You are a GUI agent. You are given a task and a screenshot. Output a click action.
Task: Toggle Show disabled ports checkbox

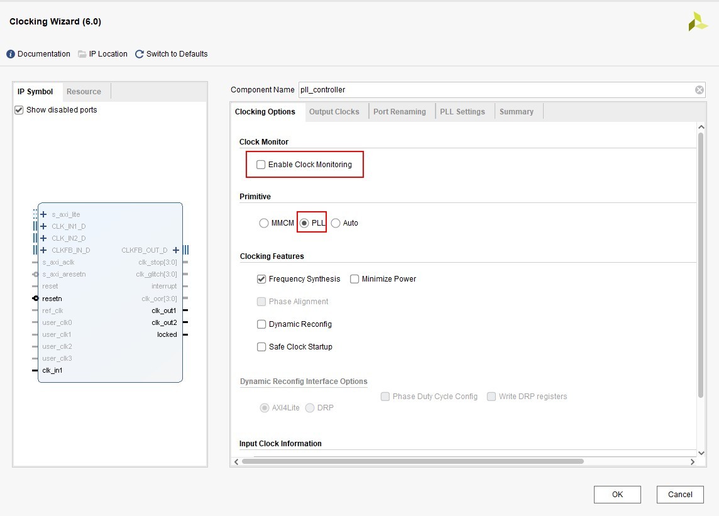click(19, 110)
